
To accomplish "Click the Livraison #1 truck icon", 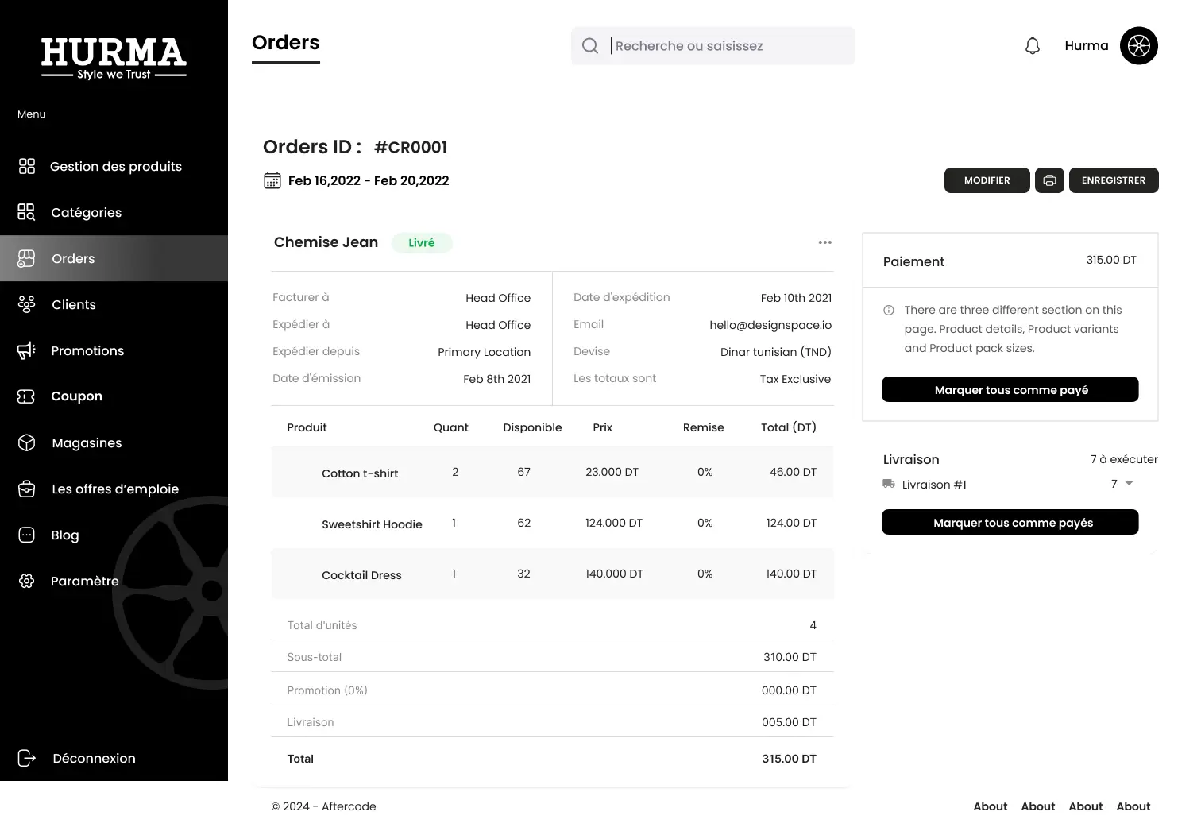I will pyautogui.click(x=889, y=484).
